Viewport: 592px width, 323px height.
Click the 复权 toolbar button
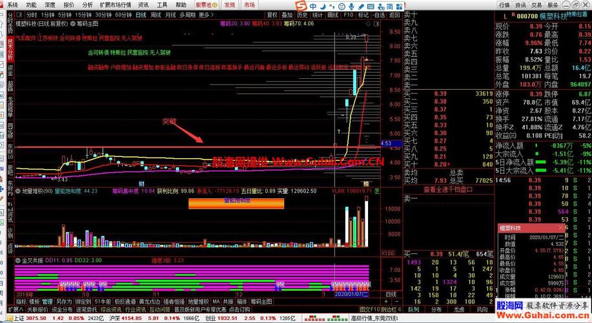(272, 15)
